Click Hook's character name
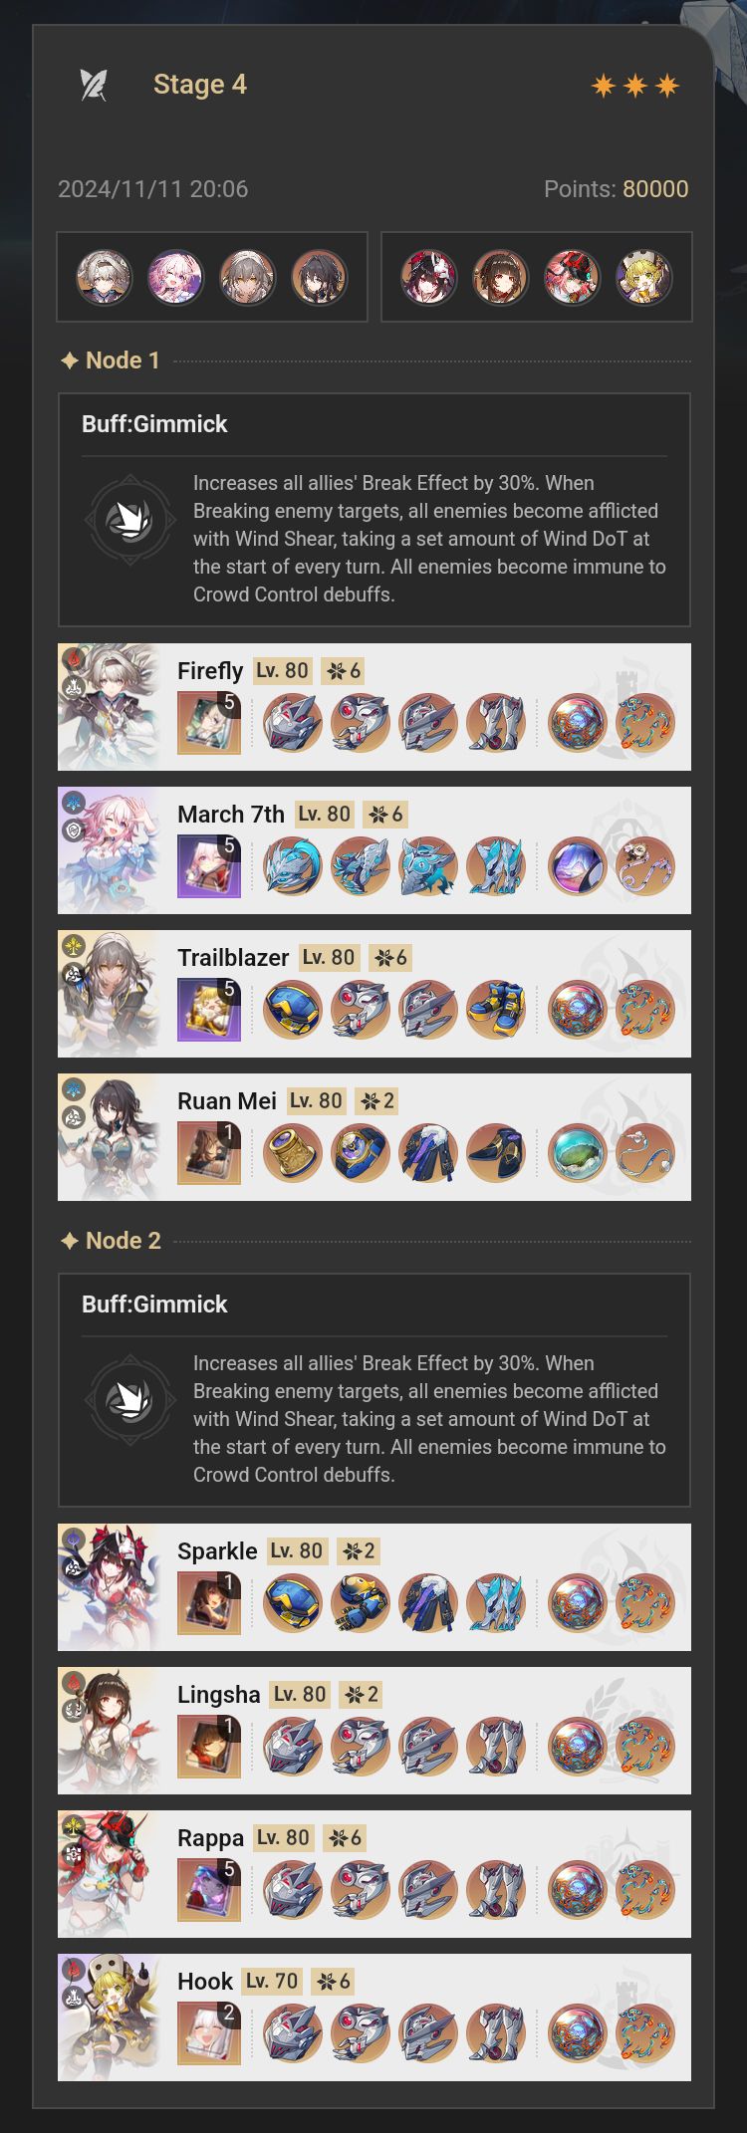The image size is (747, 2133). click(x=205, y=1982)
